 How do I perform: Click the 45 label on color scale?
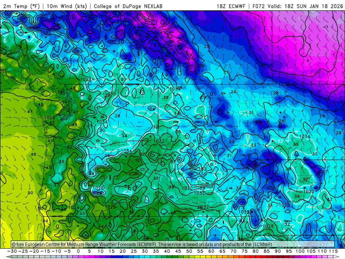(178, 251)
